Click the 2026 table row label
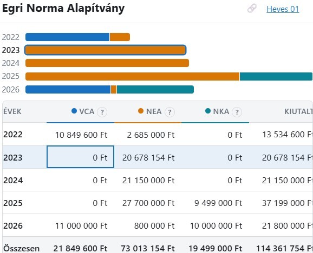This screenshot has height=253, width=313. 13,226
